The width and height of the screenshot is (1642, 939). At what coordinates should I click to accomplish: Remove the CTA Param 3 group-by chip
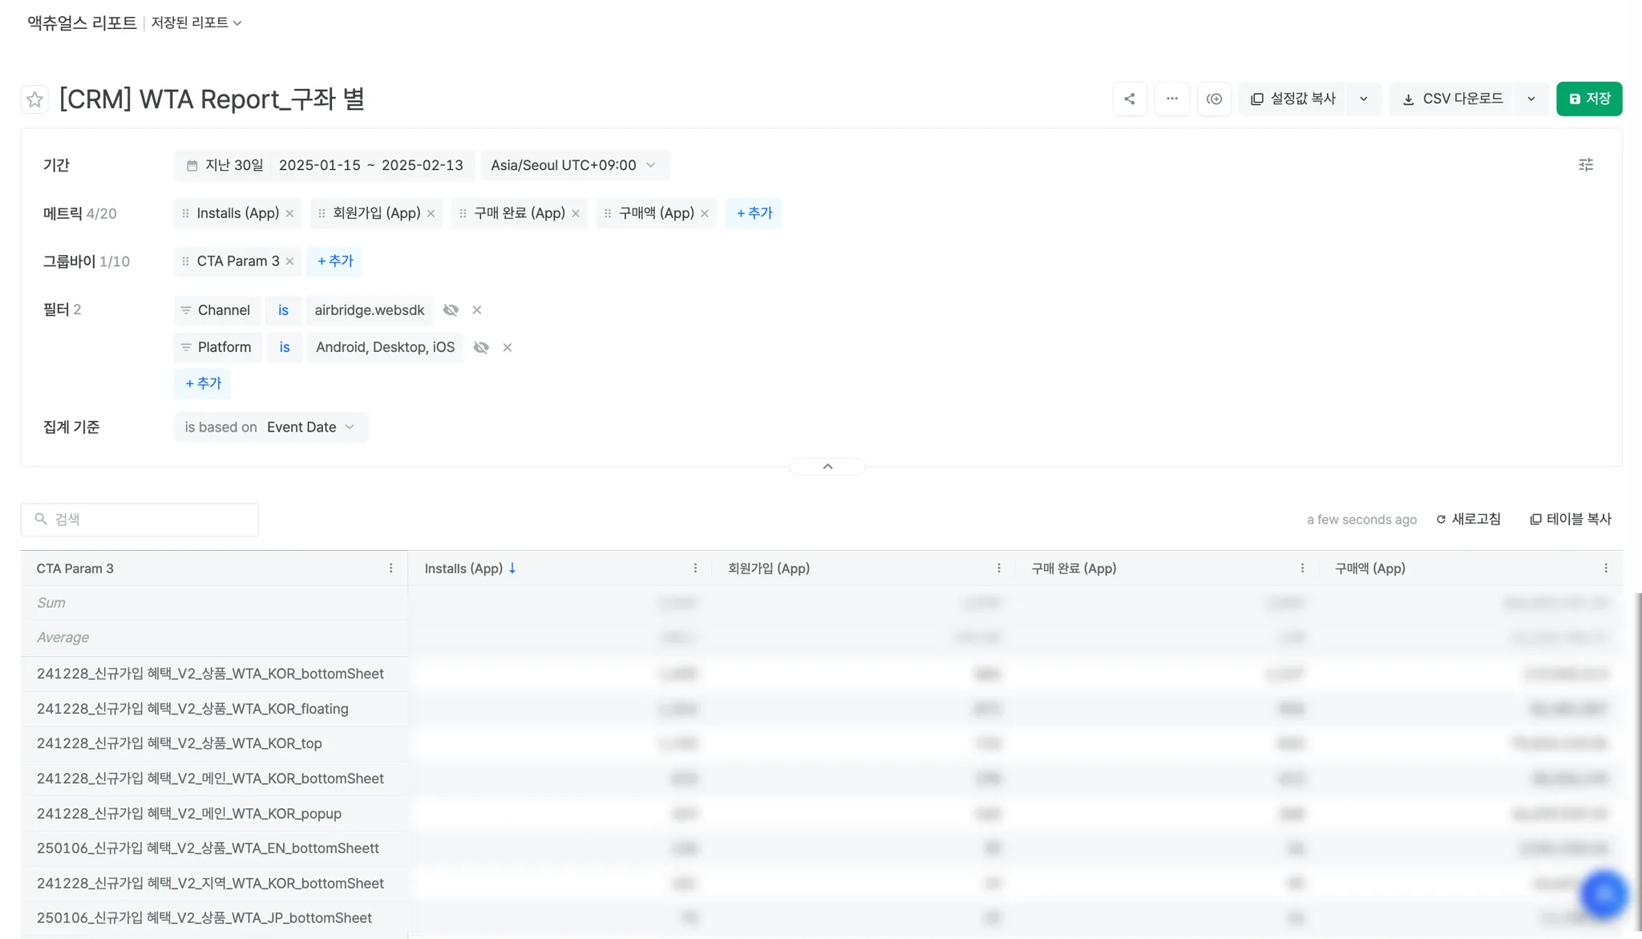(290, 261)
